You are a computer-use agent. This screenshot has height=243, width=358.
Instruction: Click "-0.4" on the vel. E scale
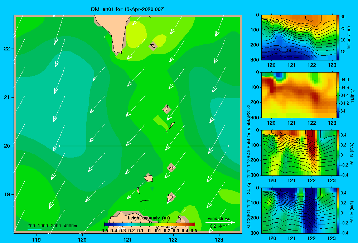click(x=344, y=233)
